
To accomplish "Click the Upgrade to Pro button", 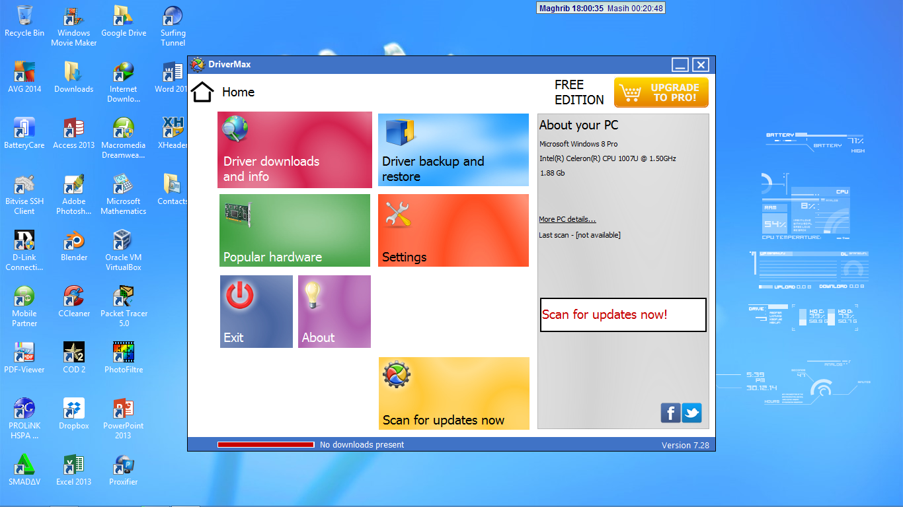I will tap(661, 92).
